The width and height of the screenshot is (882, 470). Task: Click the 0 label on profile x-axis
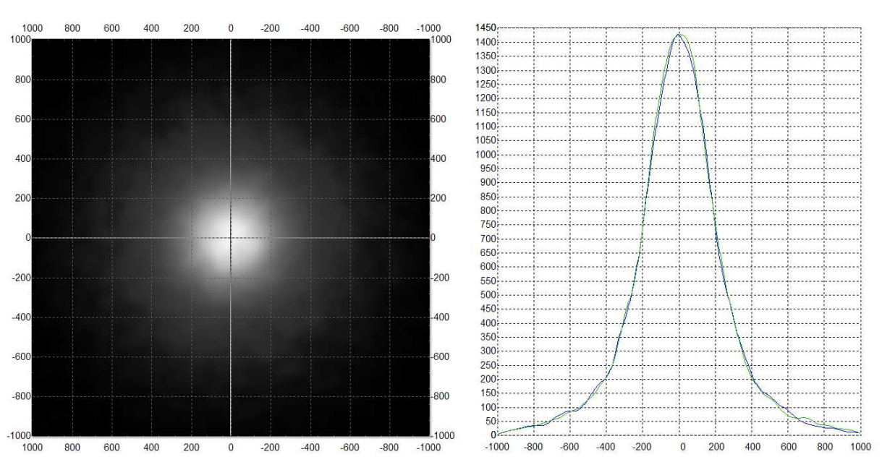pyautogui.click(x=680, y=447)
